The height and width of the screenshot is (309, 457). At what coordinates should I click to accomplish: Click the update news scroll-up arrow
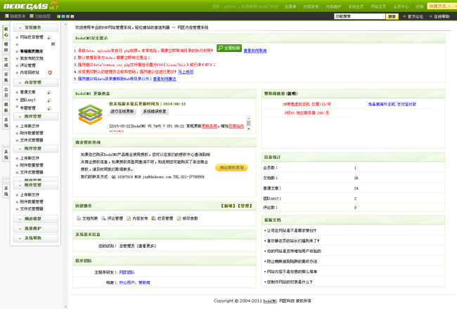coord(249,118)
